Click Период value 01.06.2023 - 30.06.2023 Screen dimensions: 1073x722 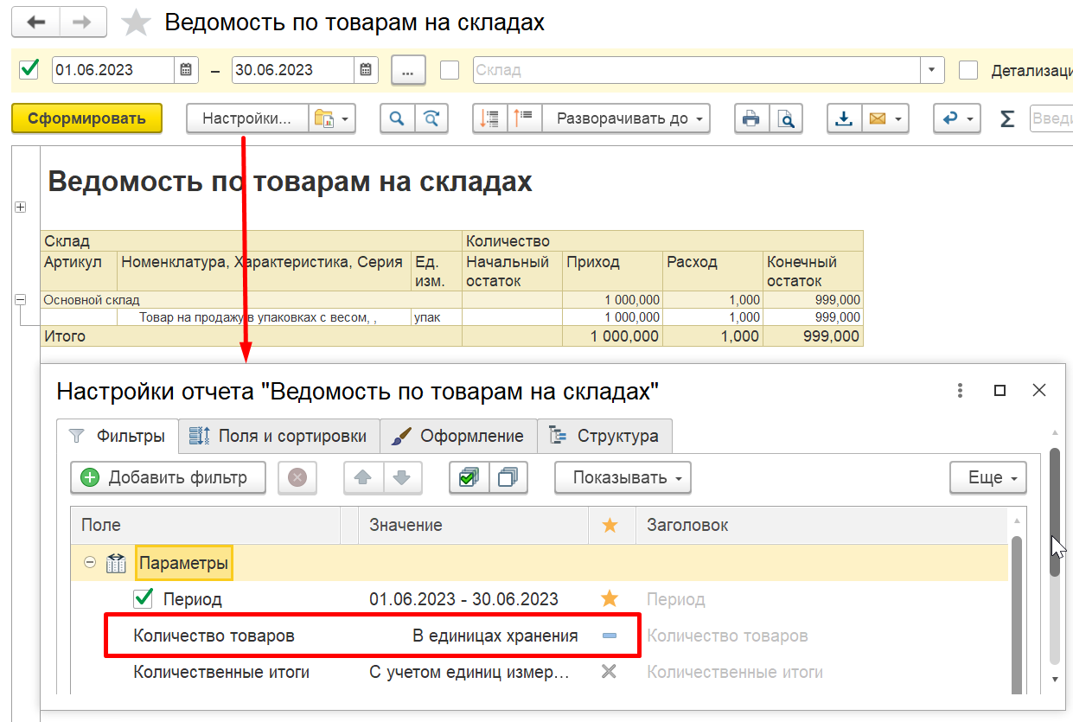pos(463,599)
